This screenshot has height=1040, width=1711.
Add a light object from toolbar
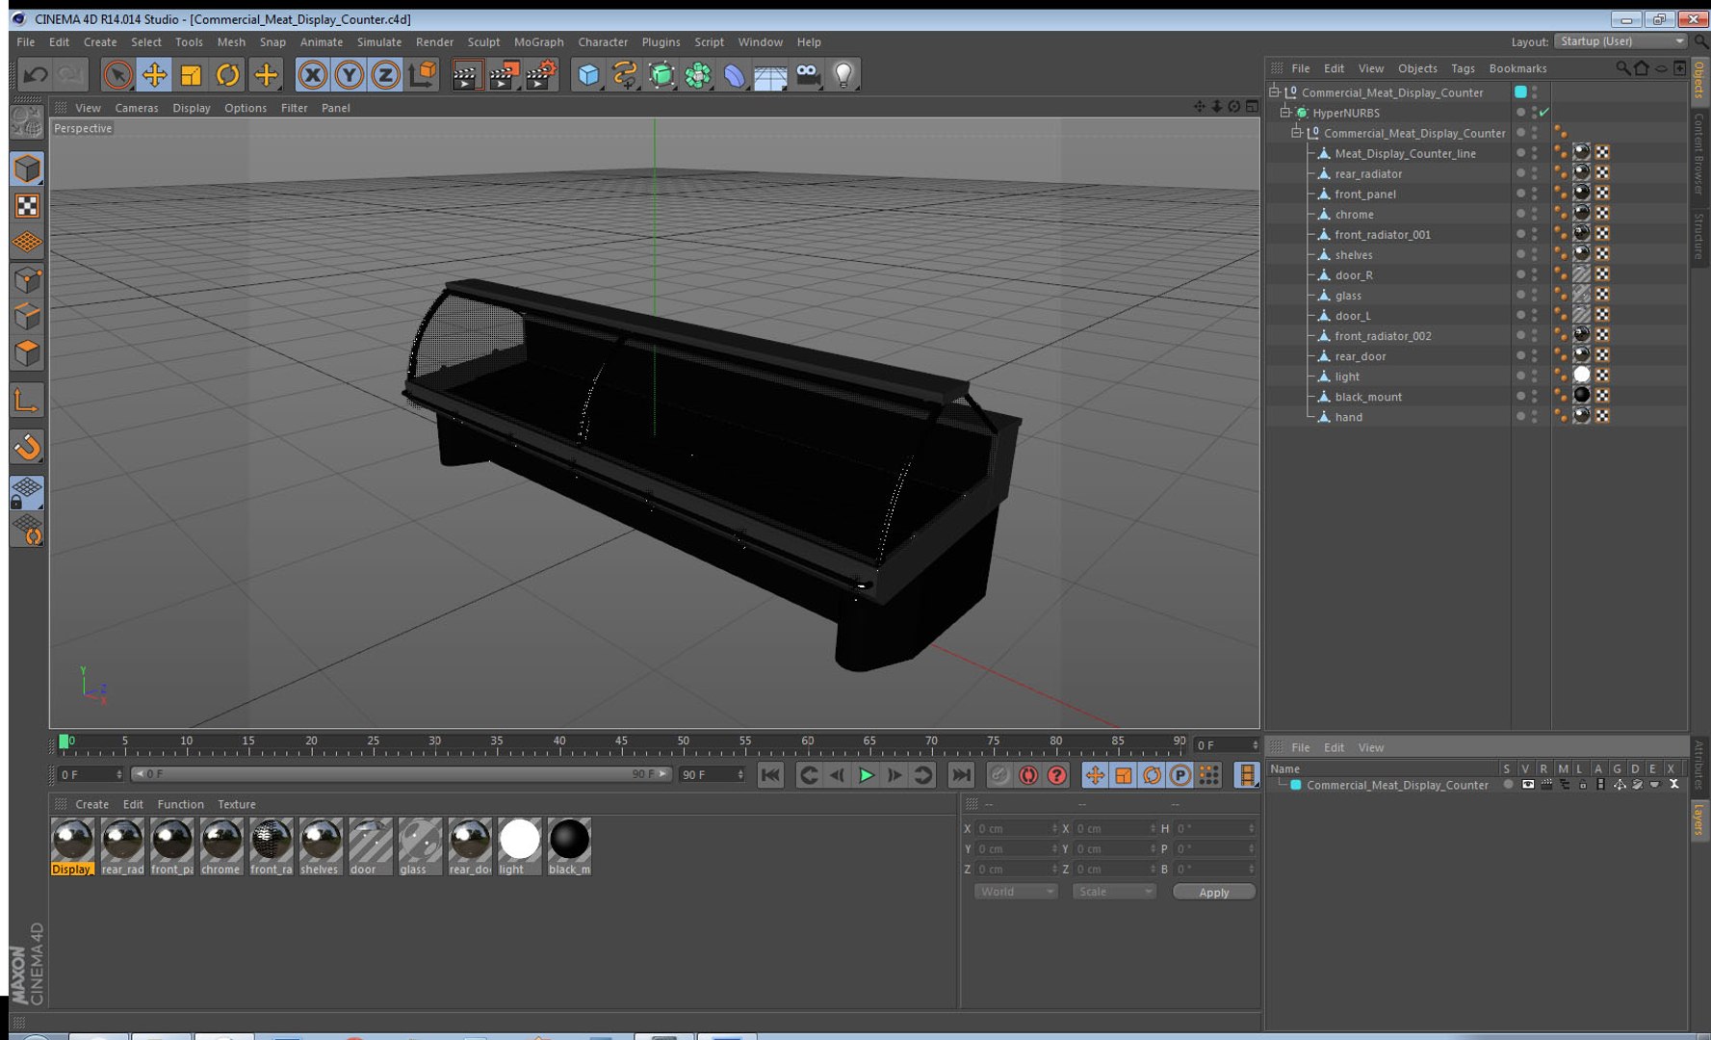[x=843, y=75]
